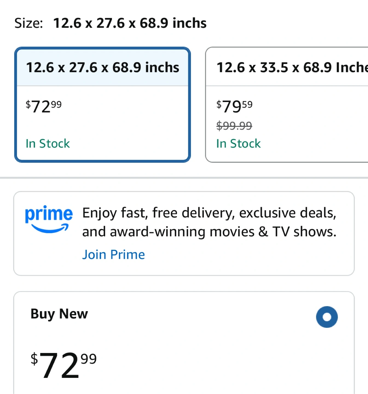Open the Join Prime link
368x394 pixels.
coord(114,254)
